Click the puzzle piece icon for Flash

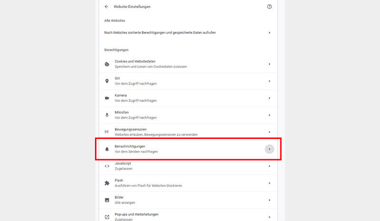point(107,183)
